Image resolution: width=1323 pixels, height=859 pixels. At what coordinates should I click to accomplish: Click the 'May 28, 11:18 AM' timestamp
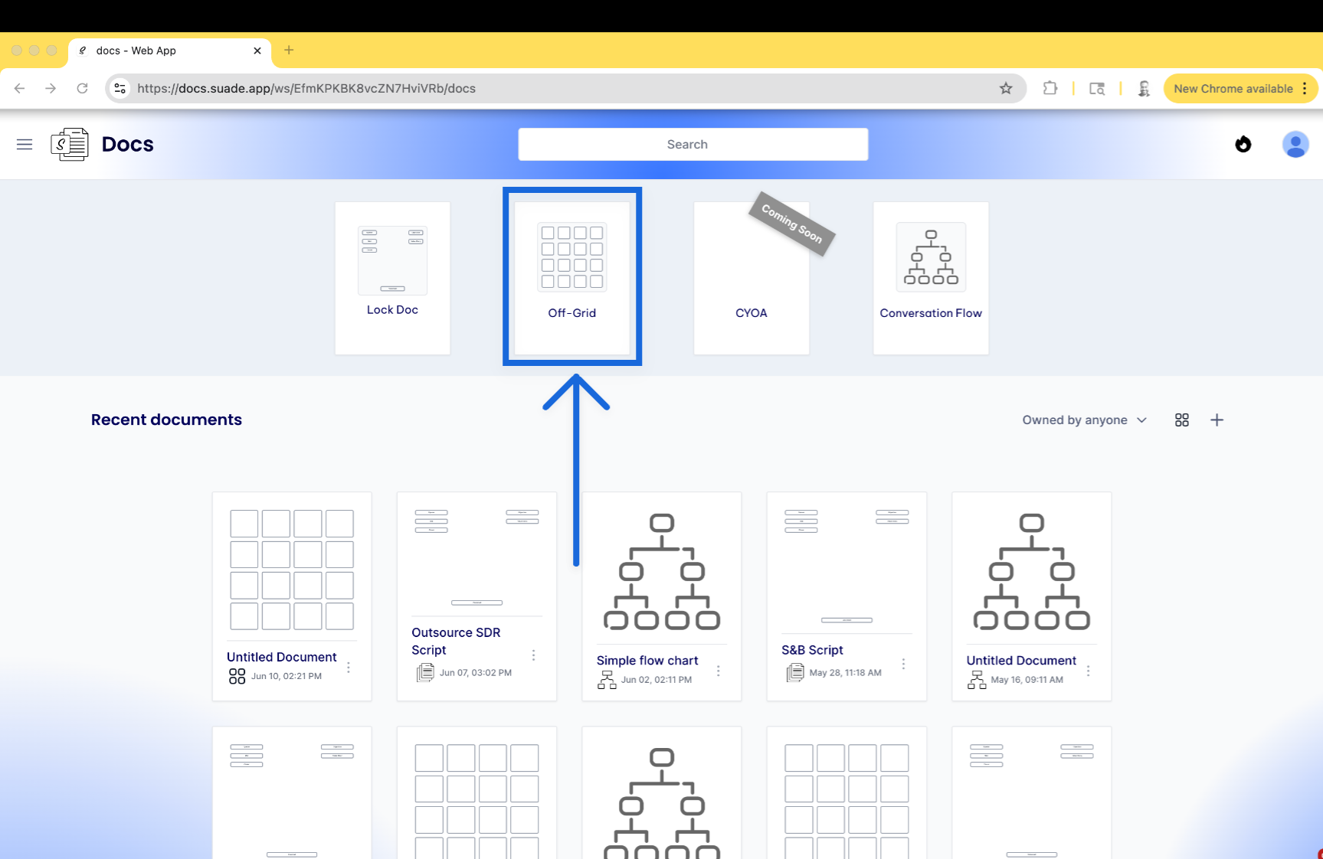coord(845,673)
